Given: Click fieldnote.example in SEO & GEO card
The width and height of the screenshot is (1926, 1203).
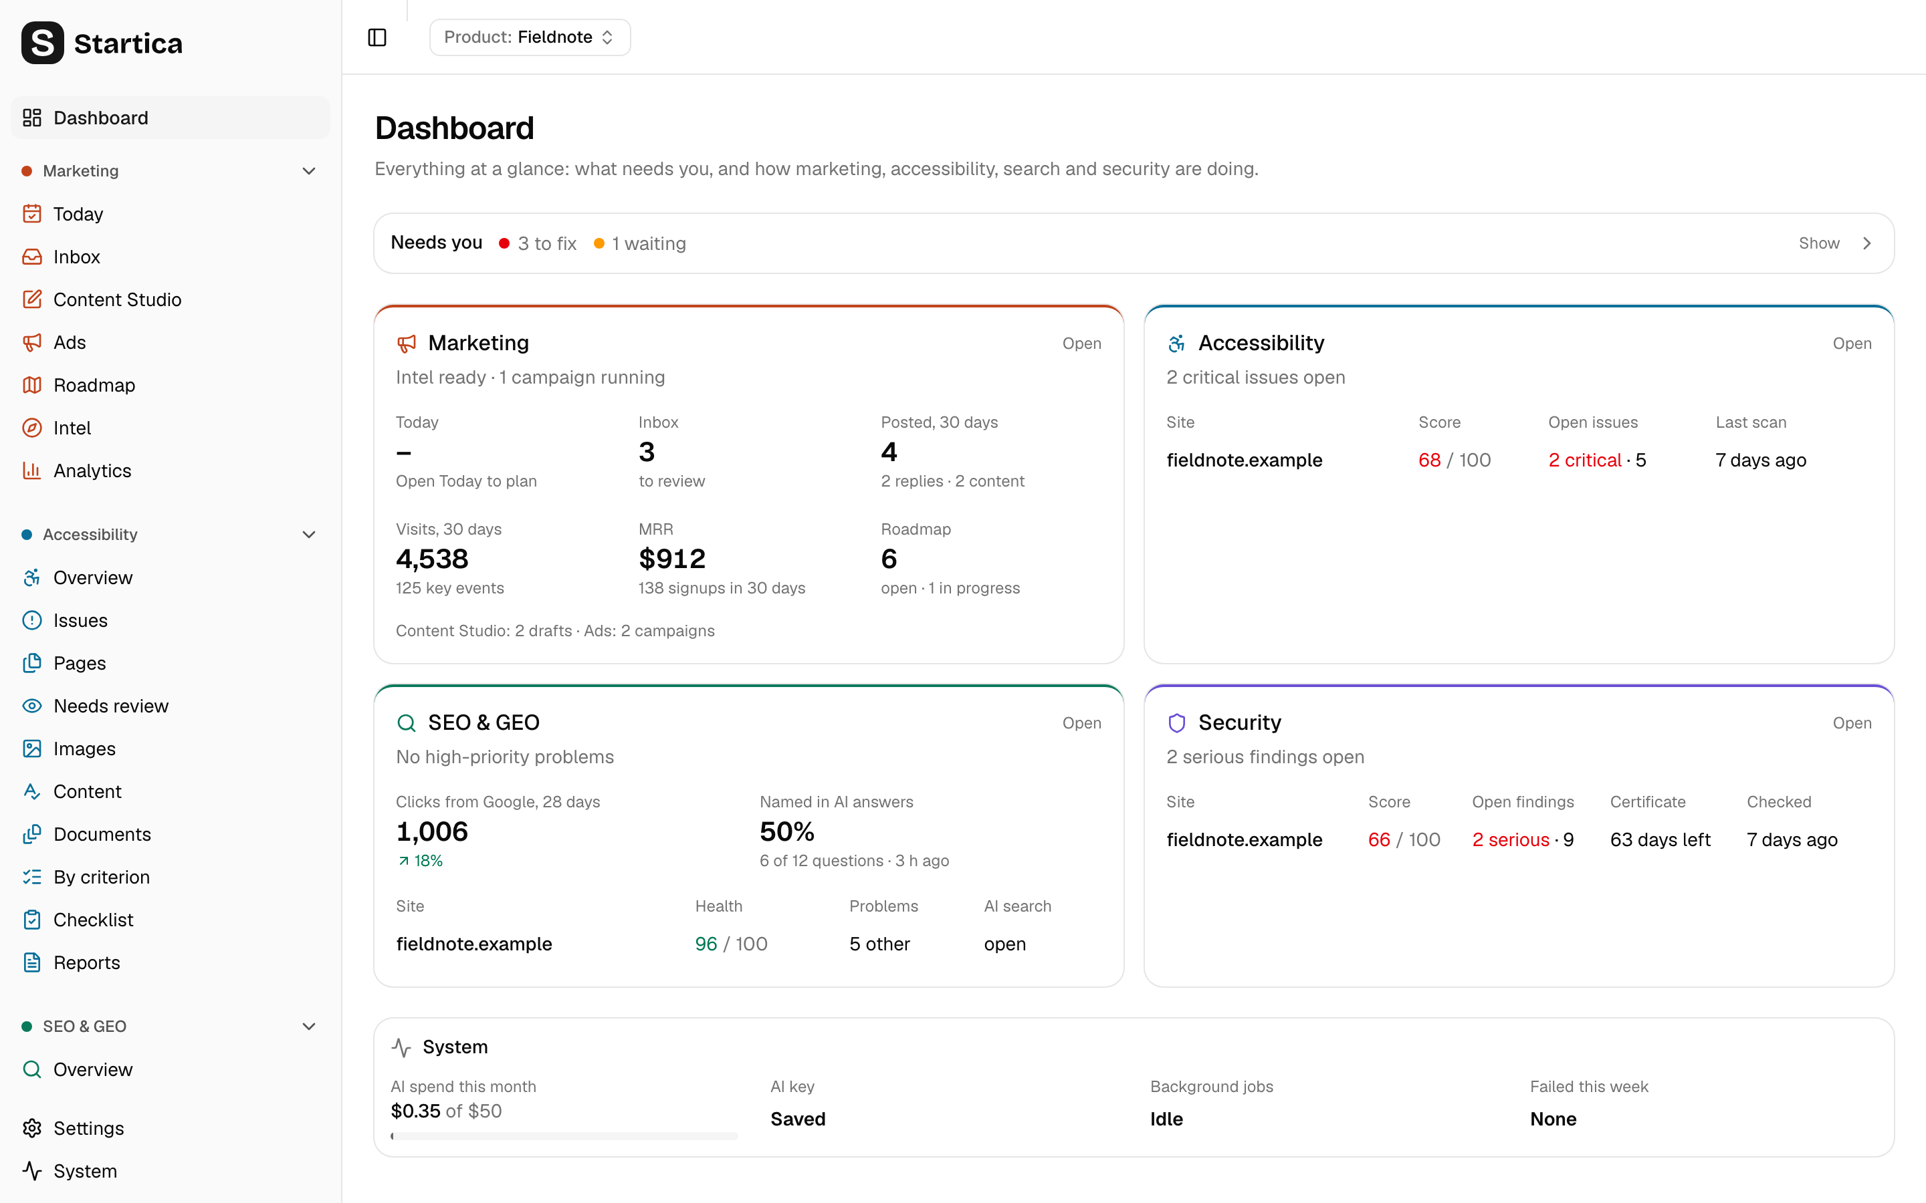Looking at the screenshot, I should [x=474, y=944].
